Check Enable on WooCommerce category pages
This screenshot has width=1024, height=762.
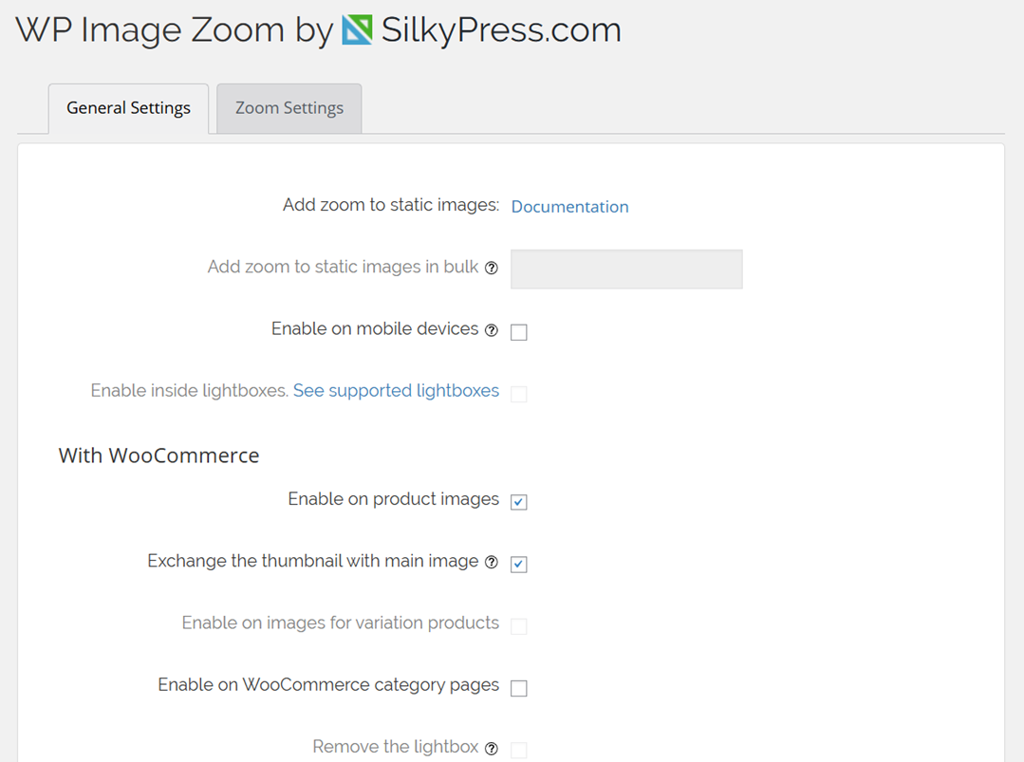[519, 688]
